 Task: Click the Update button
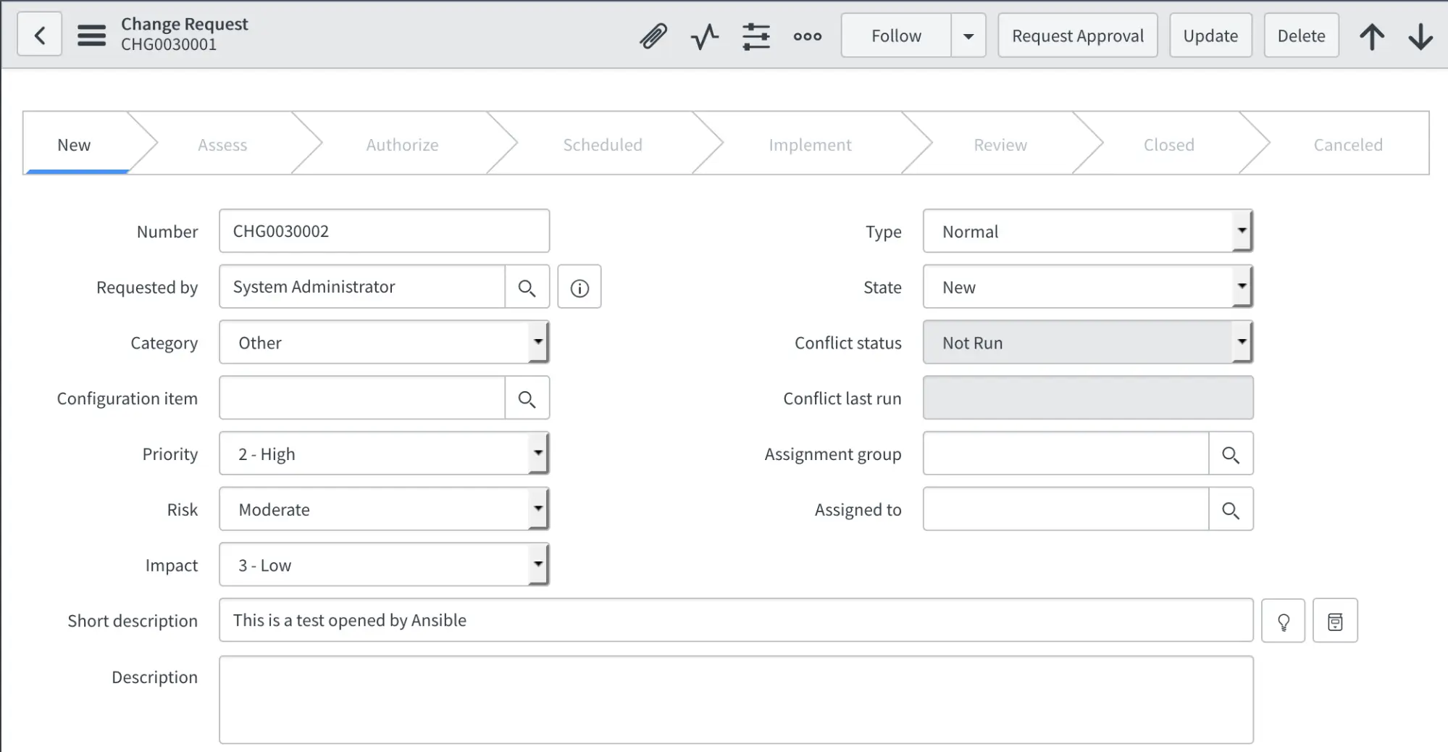pyautogui.click(x=1210, y=35)
